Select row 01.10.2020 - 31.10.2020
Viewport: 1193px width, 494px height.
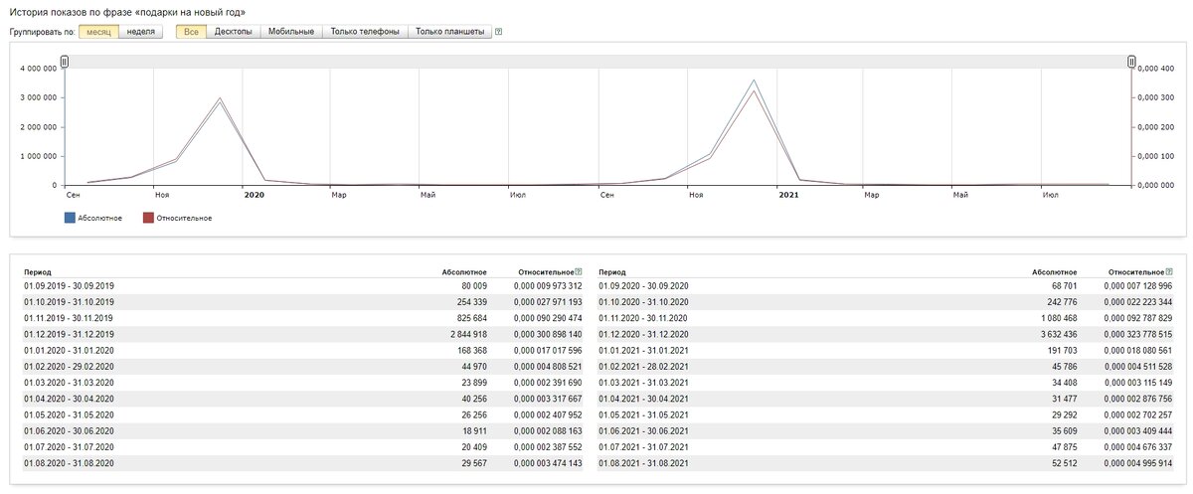pyautogui.click(x=886, y=301)
